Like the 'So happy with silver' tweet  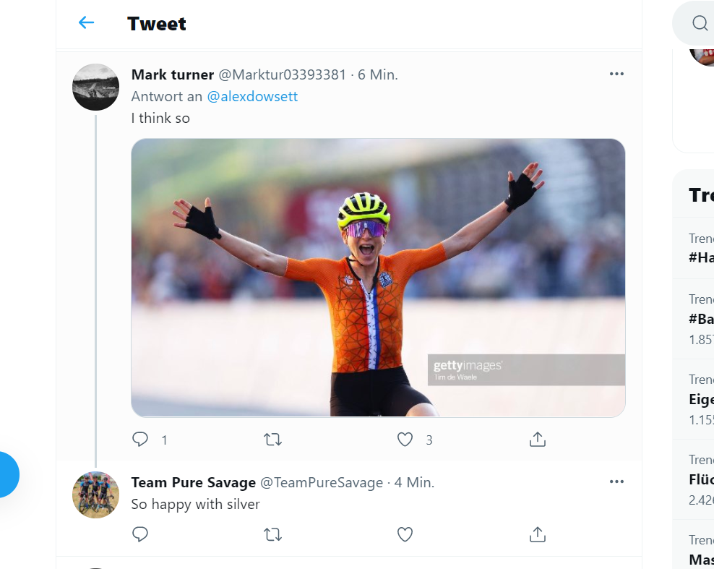coord(405,534)
